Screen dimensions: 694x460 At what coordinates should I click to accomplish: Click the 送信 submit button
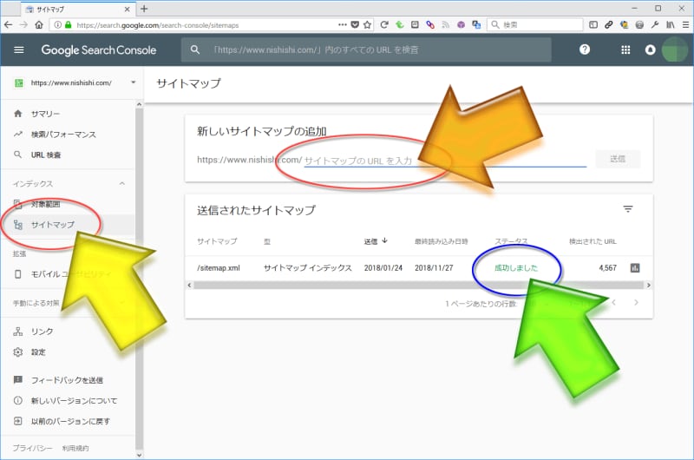pyautogui.click(x=618, y=159)
